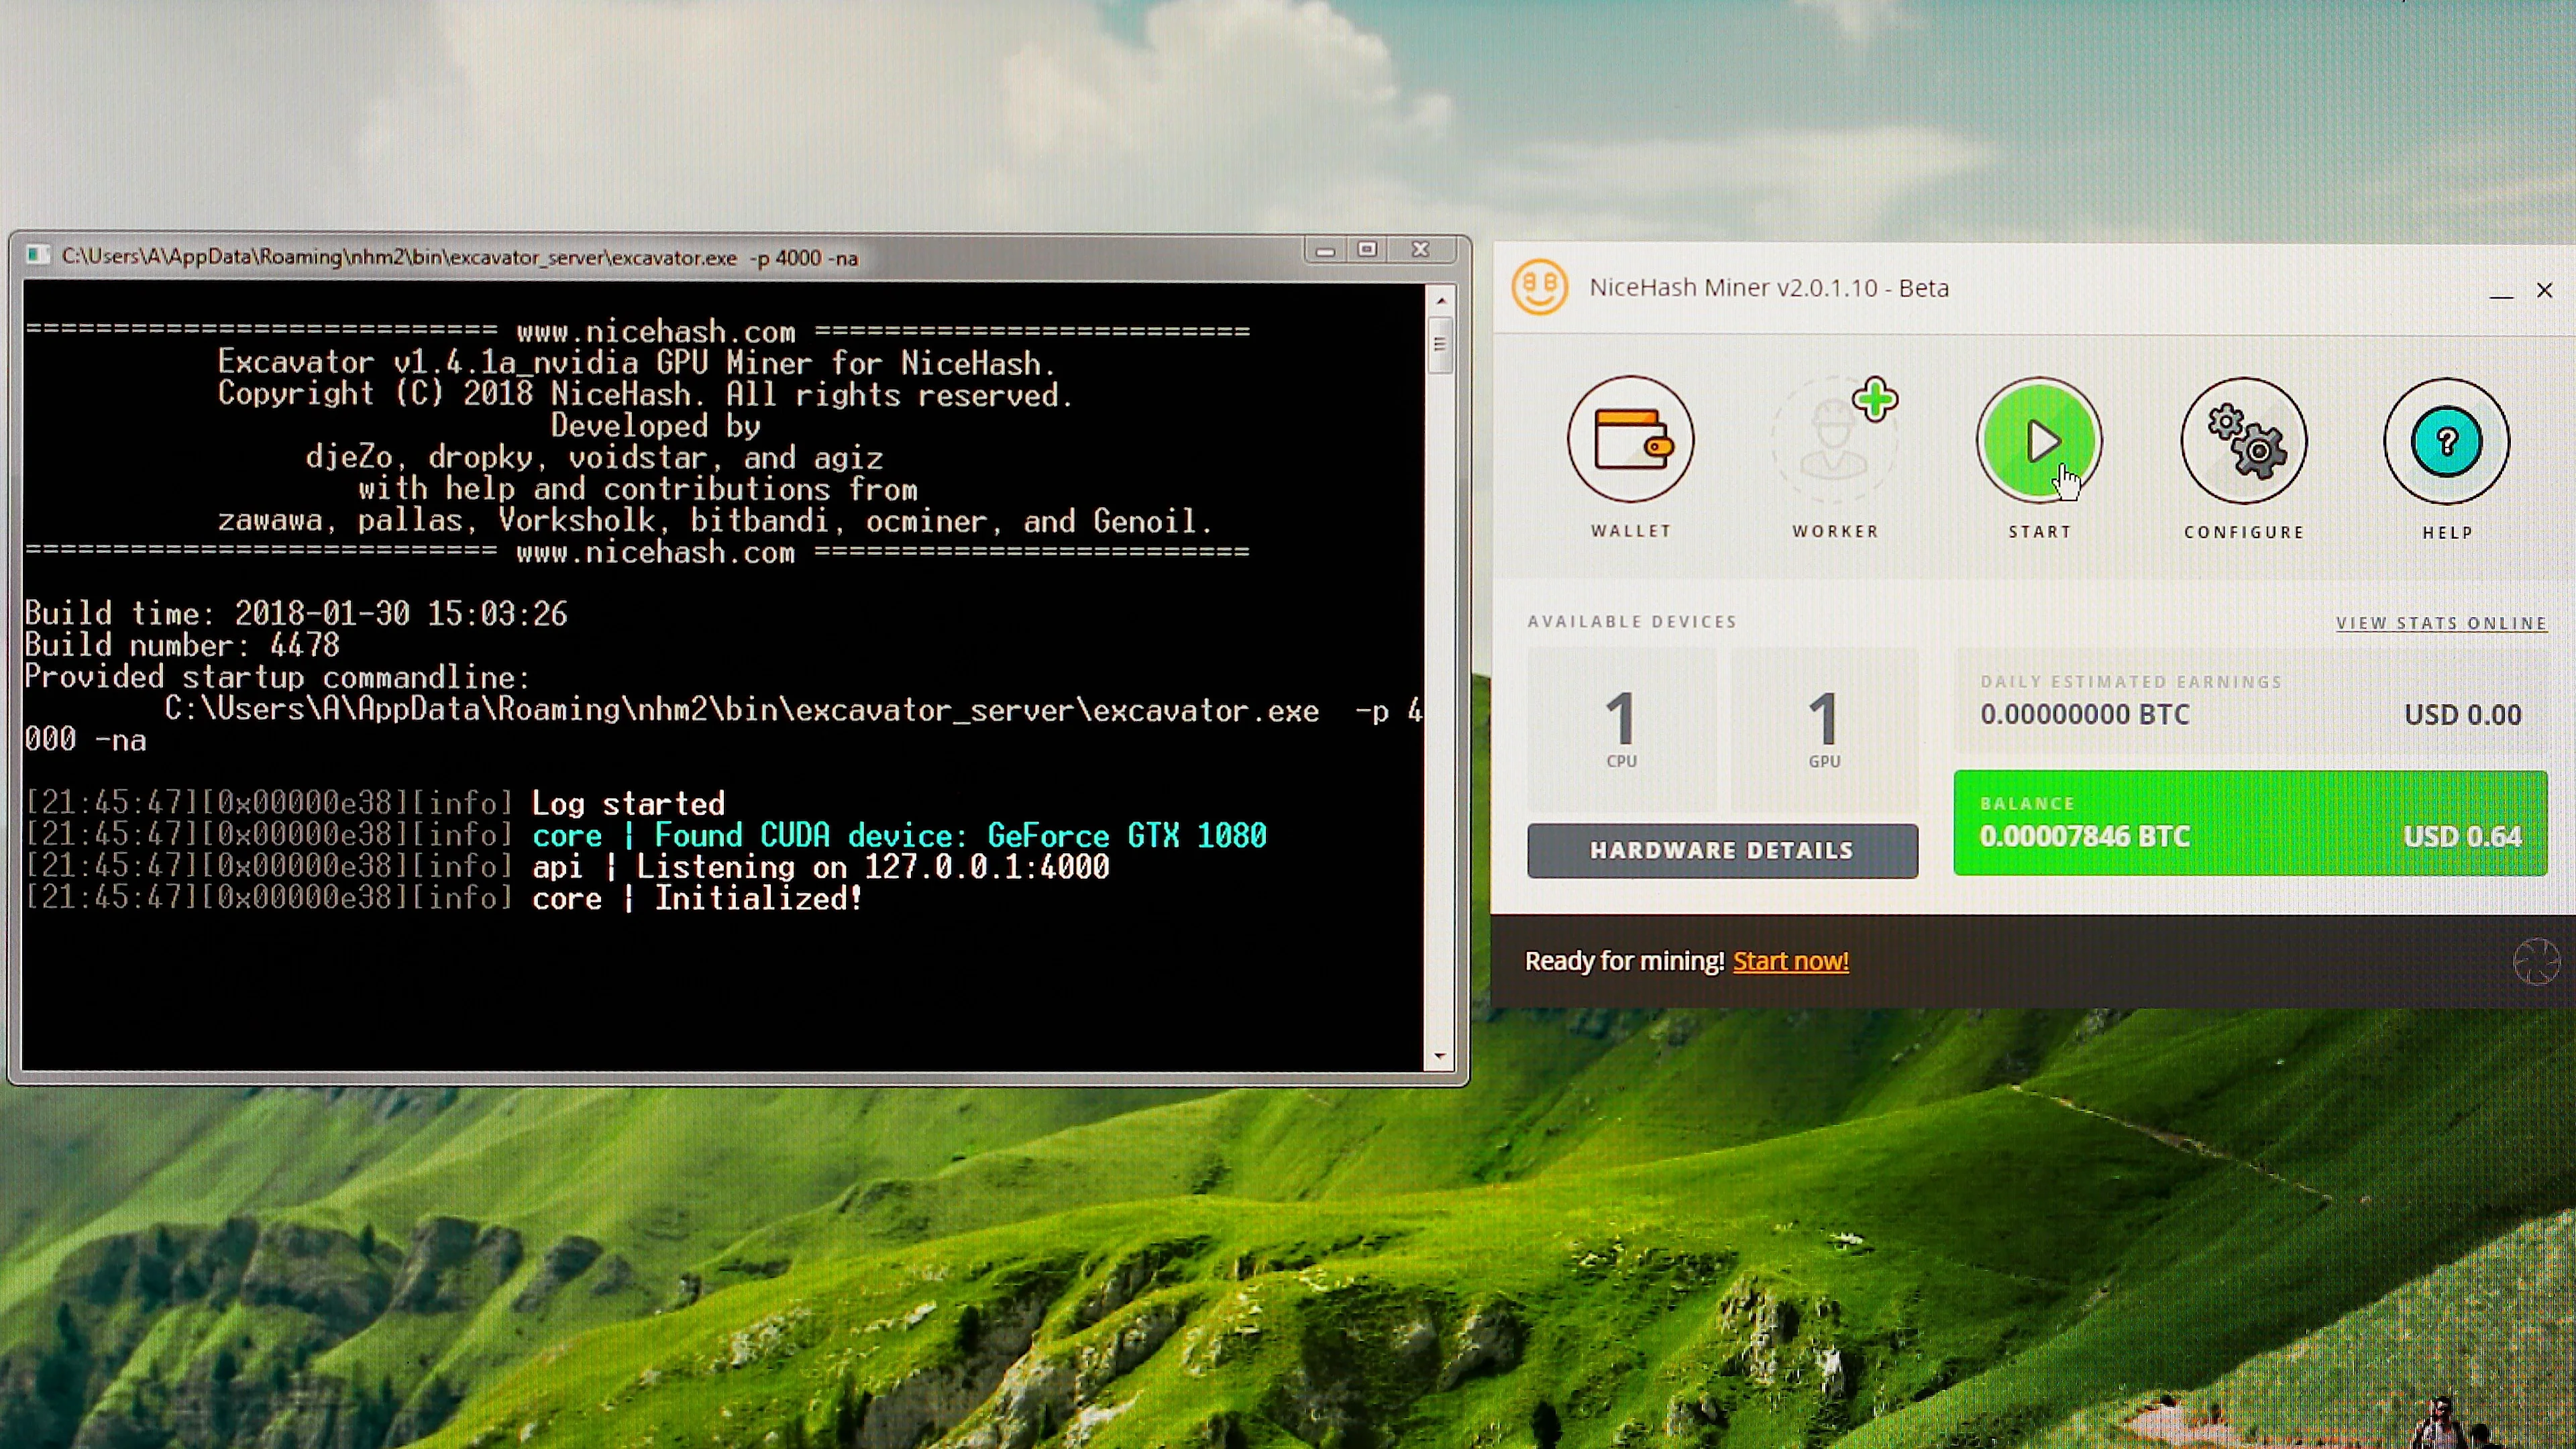This screenshot has width=2576, height=1449.
Task: Close the NiceHash Miner window
Action: tap(2544, 290)
